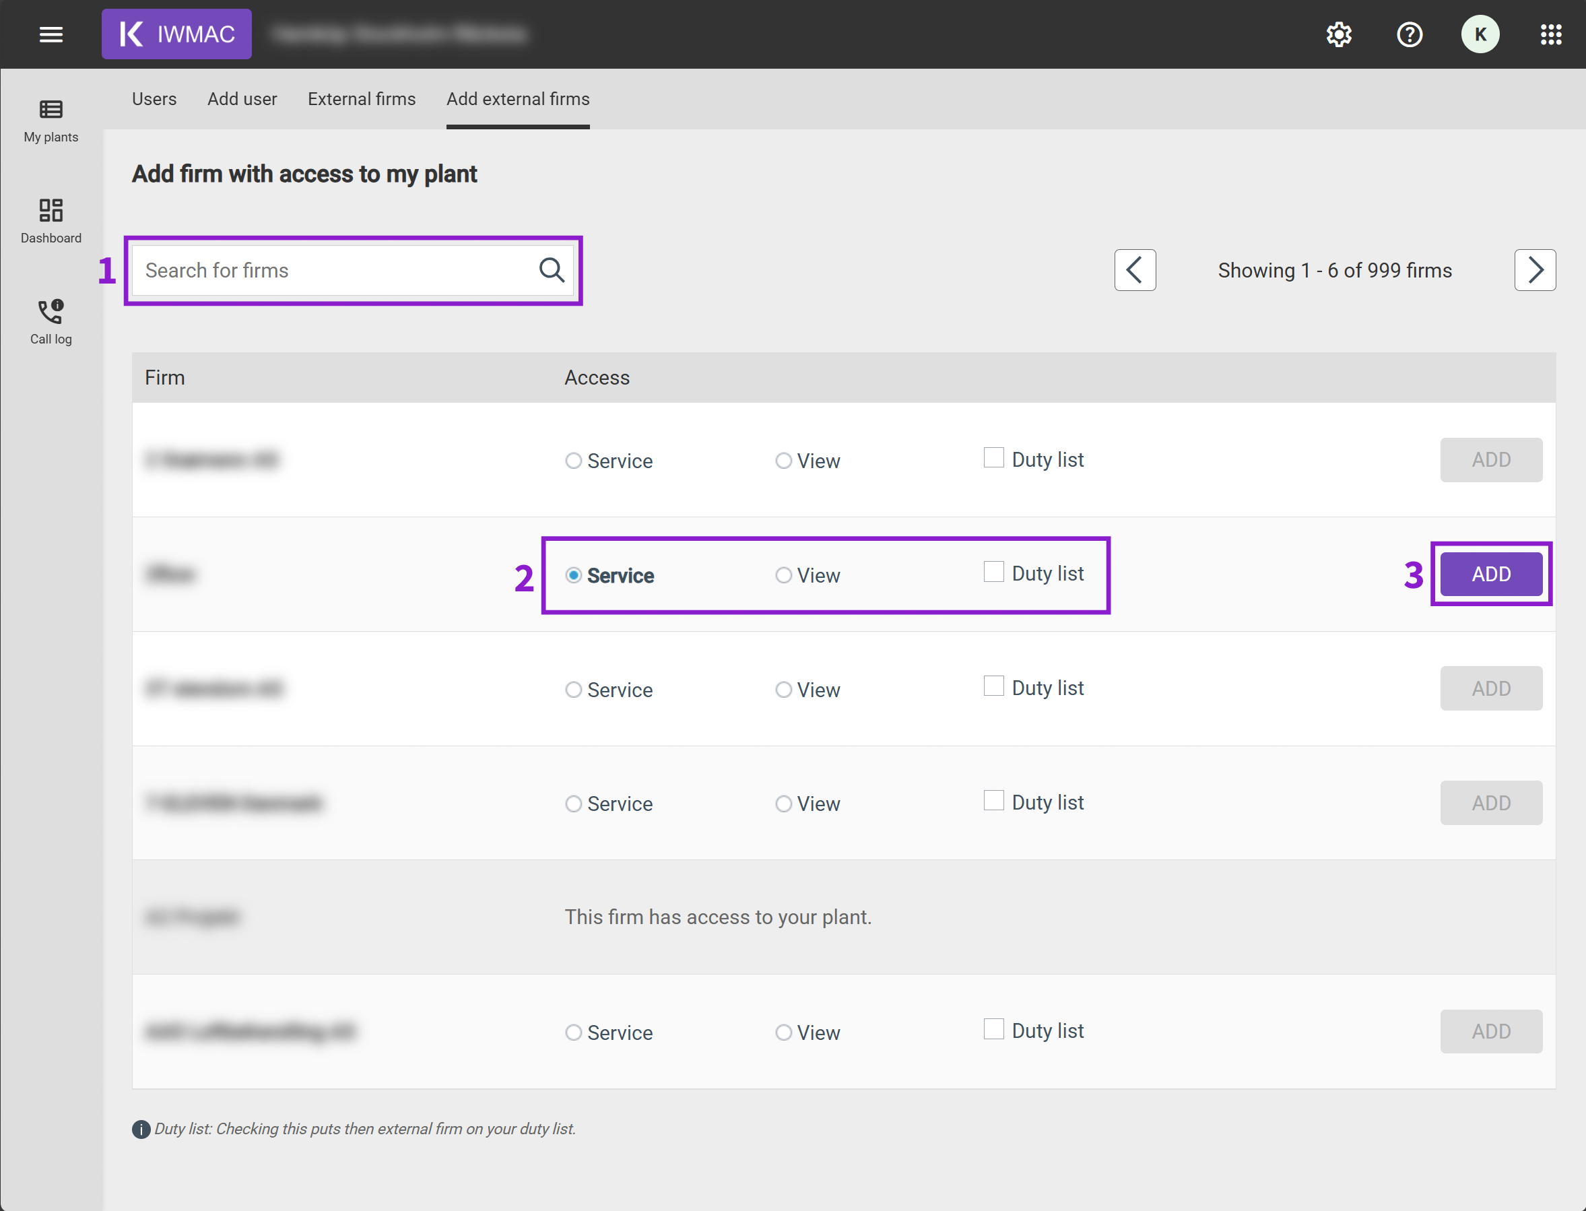Open the apps grid icon
This screenshot has height=1211, width=1586.
[1551, 34]
